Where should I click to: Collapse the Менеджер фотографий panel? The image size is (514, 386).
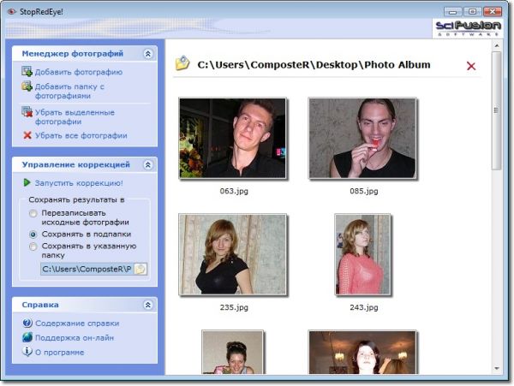click(147, 53)
